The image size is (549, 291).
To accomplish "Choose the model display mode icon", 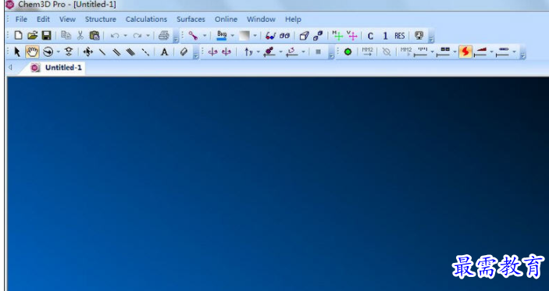I will pos(193,35).
